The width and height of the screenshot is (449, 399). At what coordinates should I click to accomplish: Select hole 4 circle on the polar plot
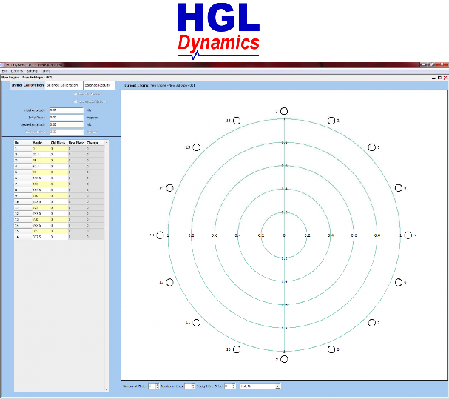click(399, 188)
